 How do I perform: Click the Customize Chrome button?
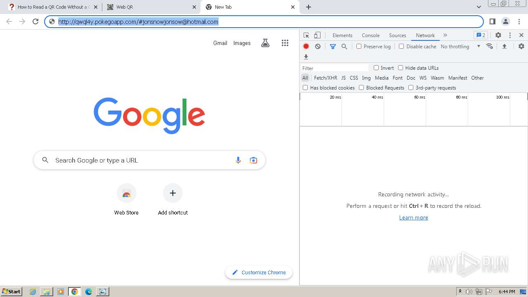[x=259, y=272]
